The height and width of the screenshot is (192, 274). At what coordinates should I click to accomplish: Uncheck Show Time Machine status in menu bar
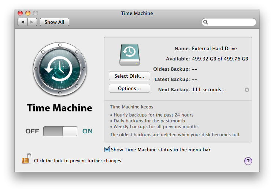[x=107, y=149]
